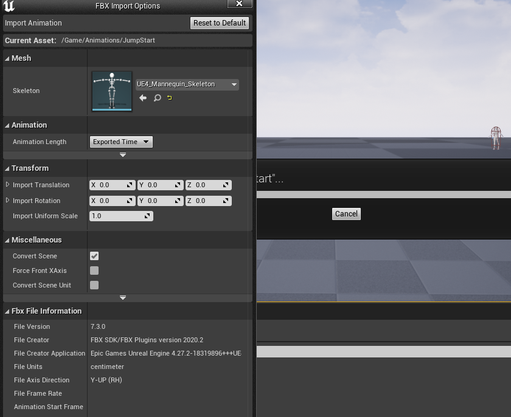Use selected asset arrow for Skeleton
This screenshot has width=511, height=417.
pos(143,98)
